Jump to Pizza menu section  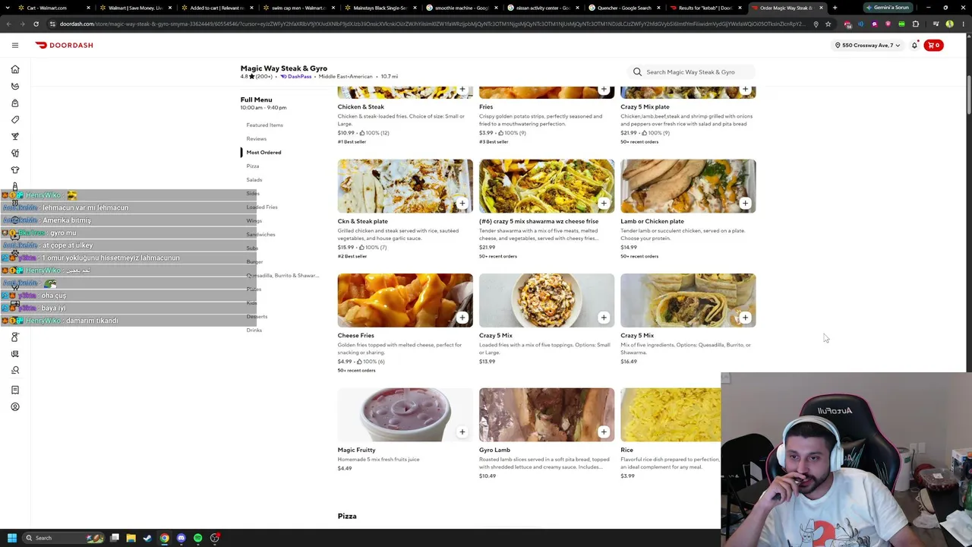[x=252, y=166]
